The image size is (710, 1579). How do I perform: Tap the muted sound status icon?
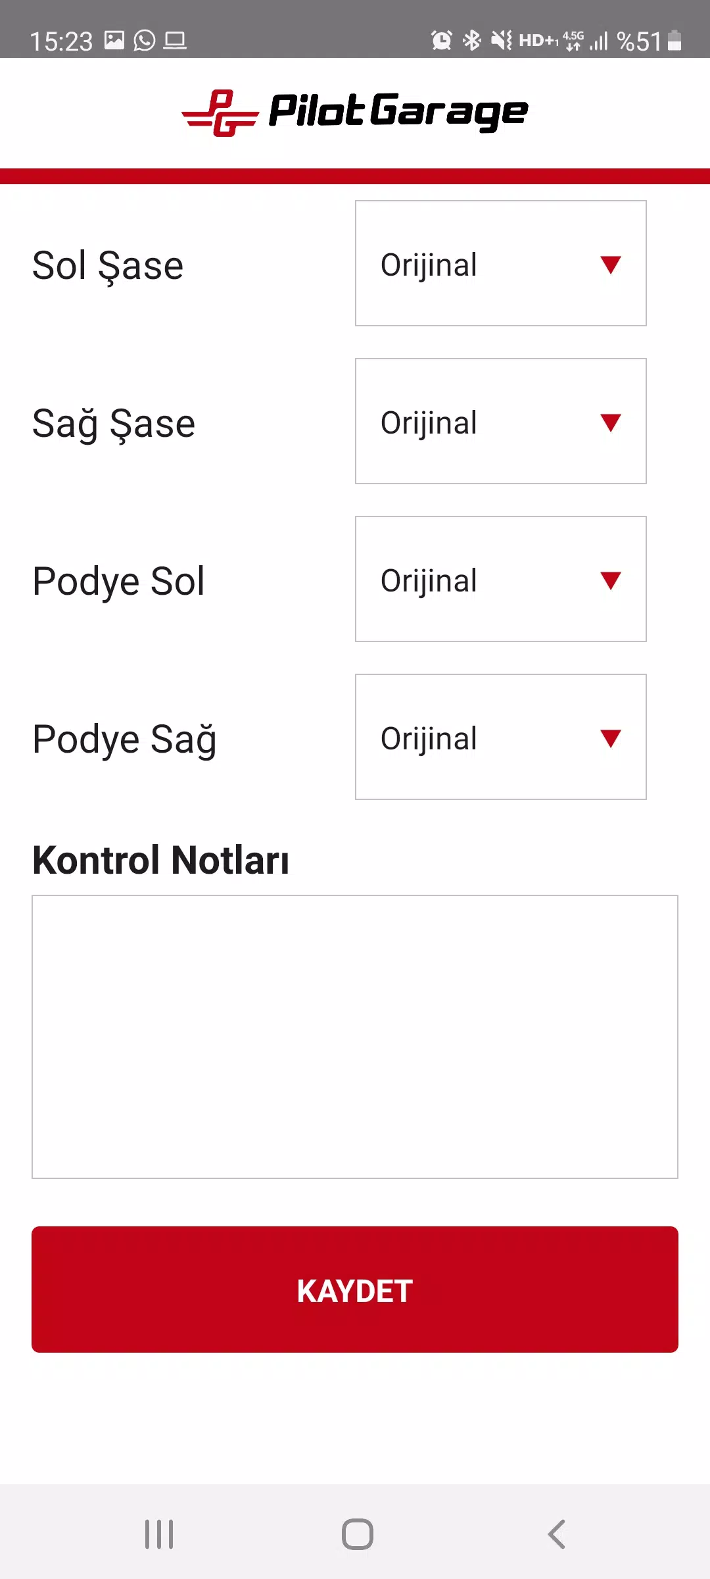(x=502, y=41)
